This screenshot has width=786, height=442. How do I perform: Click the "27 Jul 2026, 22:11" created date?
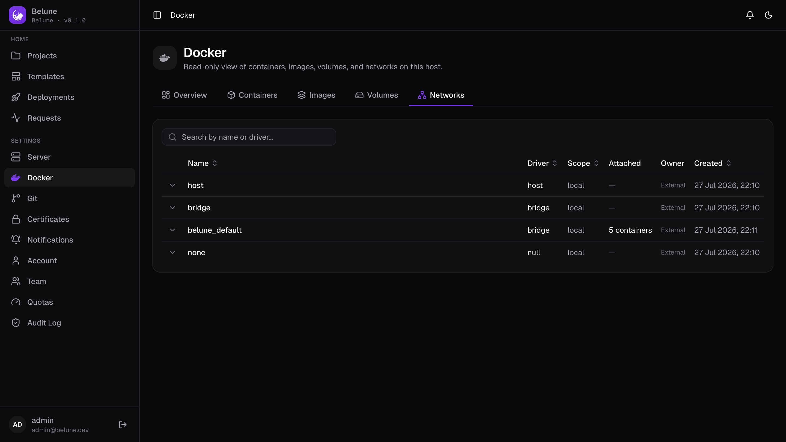(x=726, y=230)
